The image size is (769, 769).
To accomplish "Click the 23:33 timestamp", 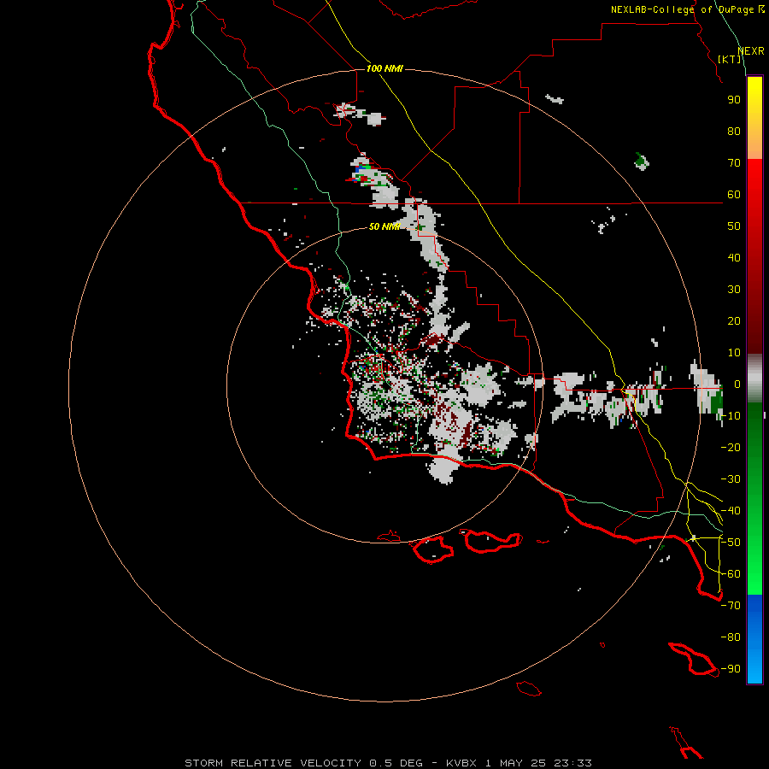I will click(572, 763).
